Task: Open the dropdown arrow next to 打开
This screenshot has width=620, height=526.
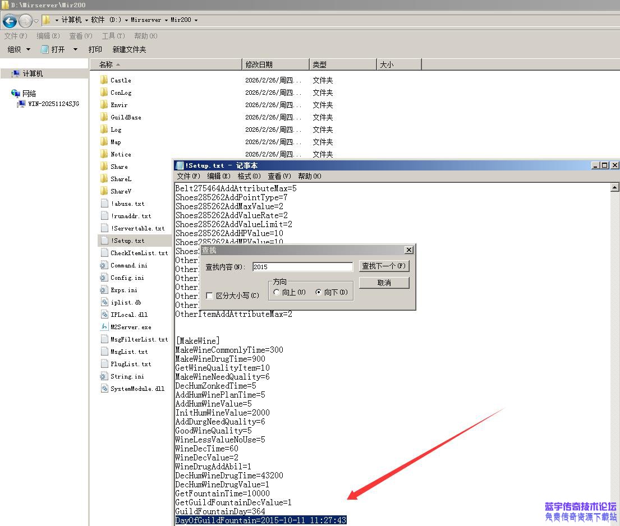Action: pyautogui.click(x=75, y=49)
